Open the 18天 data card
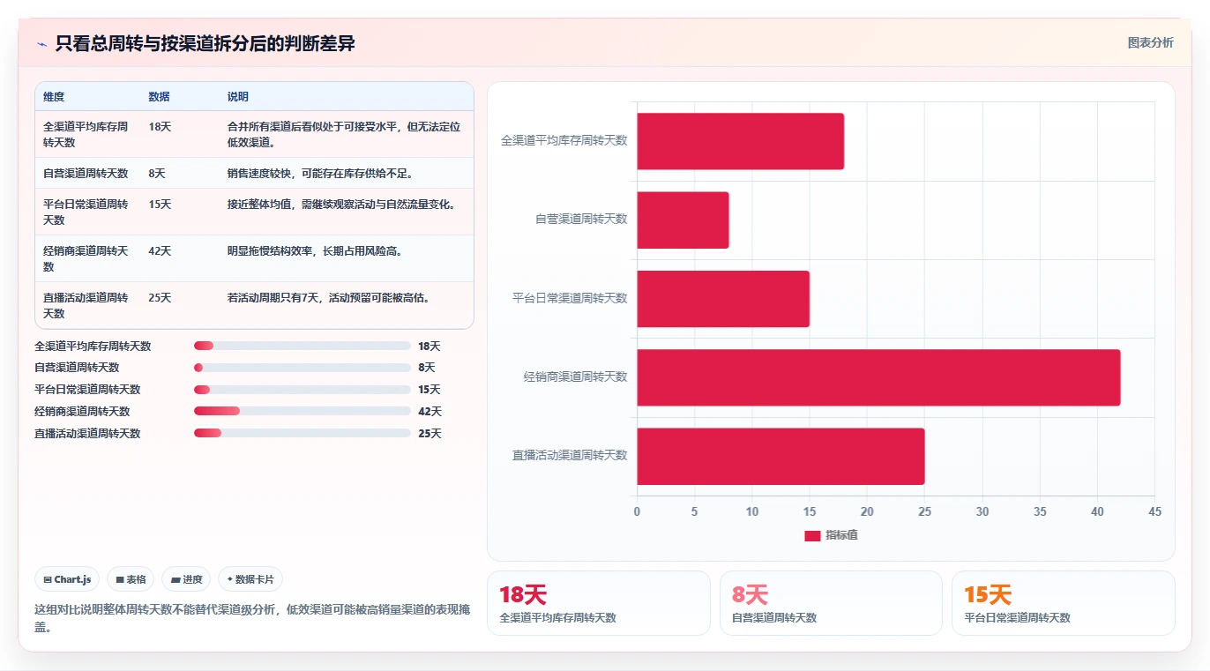 (x=598, y=603)
